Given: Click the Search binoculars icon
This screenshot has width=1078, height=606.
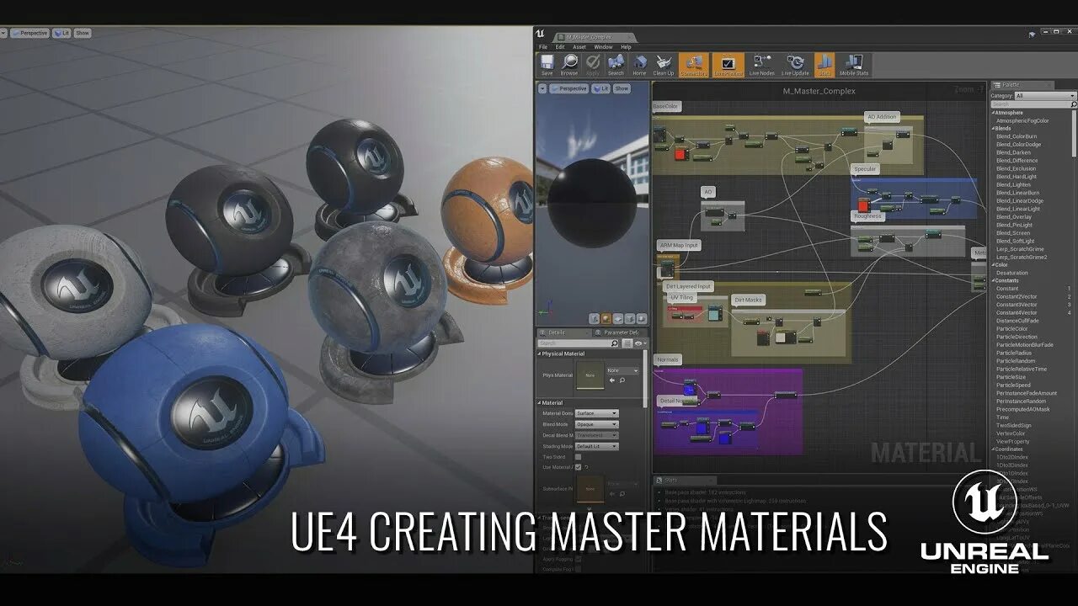Looking at the screenshot, I should [616, 62].
